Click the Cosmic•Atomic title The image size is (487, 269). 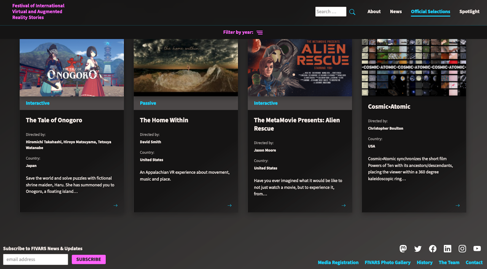(x=389, y=107)
